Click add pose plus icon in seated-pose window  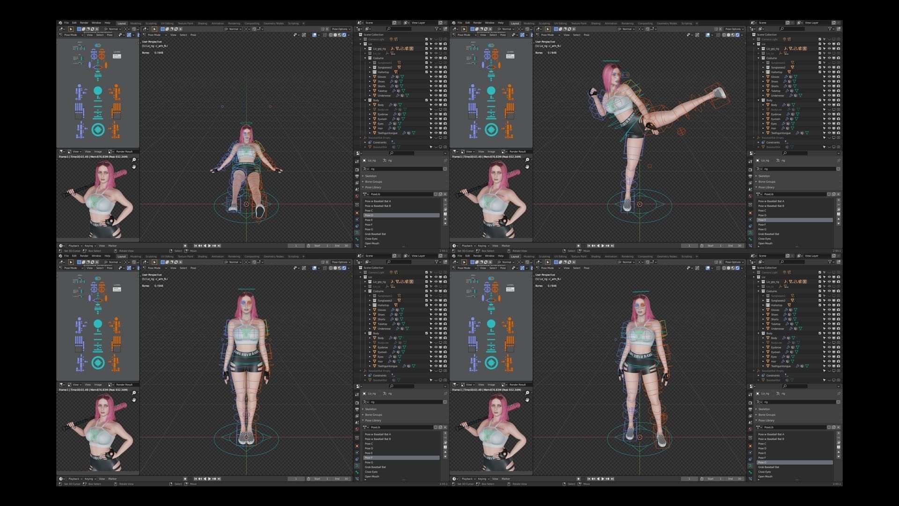(x=445, y=200)
